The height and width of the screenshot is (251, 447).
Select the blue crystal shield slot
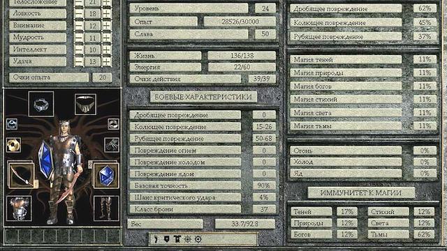pos(106,176)
